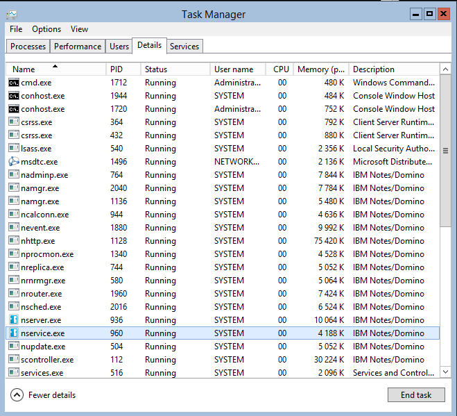Click the msdtc.exe process icon
457x416 pixels.
point(14,161)
